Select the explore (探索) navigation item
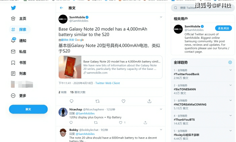Viewport: 236px width, 142px height. (x=20, y=30)
